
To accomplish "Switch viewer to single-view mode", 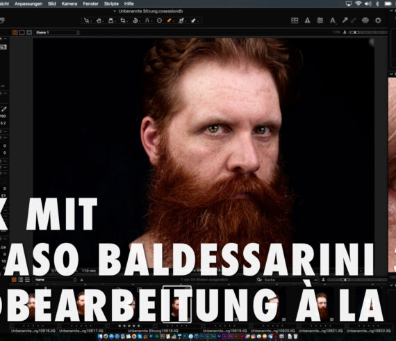I will click(x=22, y=33).
